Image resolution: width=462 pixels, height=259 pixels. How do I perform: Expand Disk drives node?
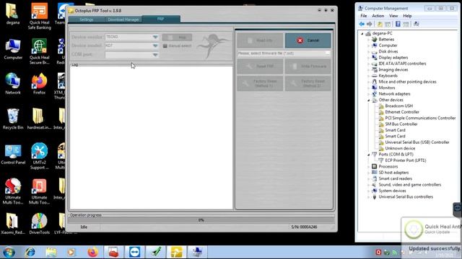pos(368,51)
